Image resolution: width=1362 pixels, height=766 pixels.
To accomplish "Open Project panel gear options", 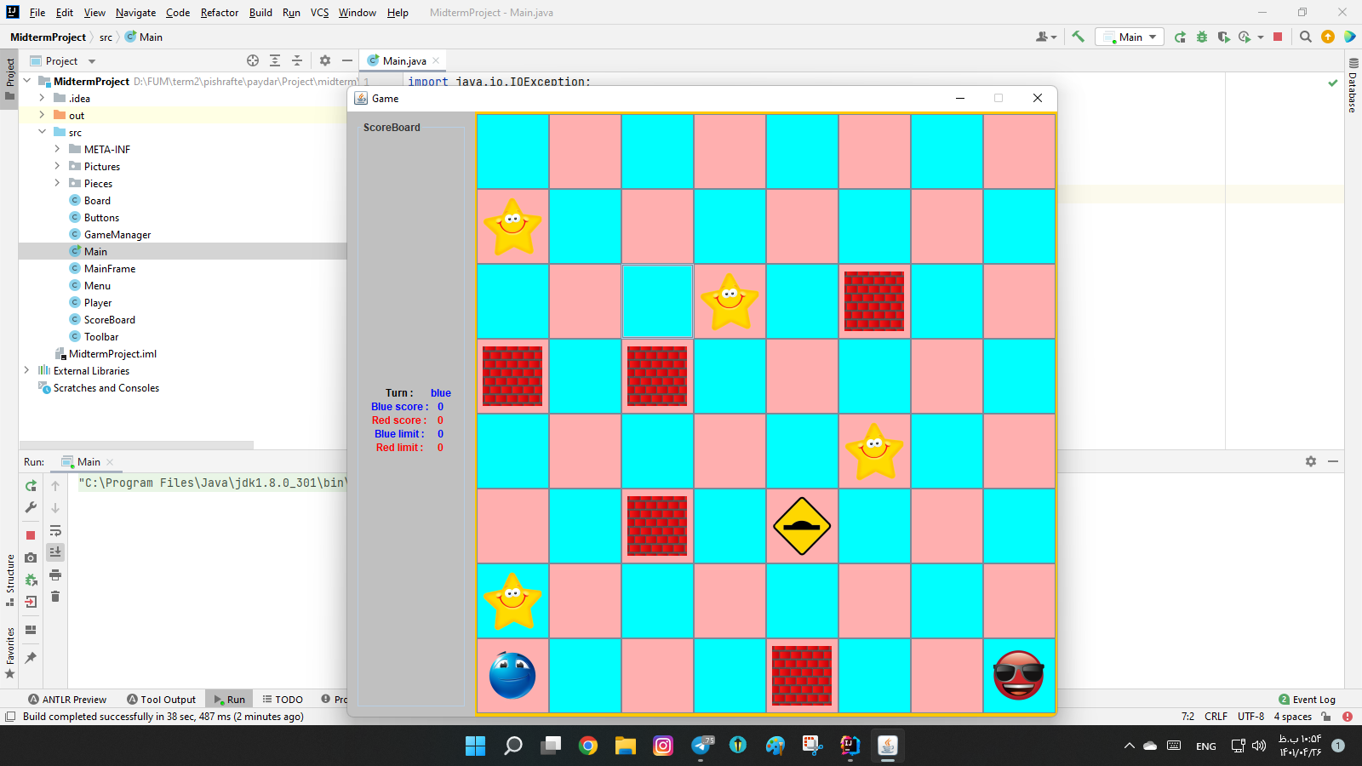I will tap(325, 60).
